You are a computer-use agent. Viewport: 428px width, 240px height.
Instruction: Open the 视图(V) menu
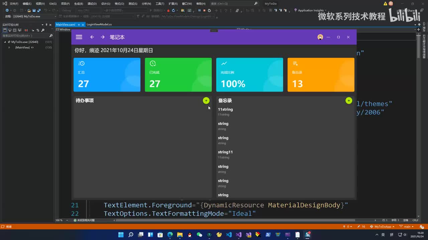[x=40, y=4]
